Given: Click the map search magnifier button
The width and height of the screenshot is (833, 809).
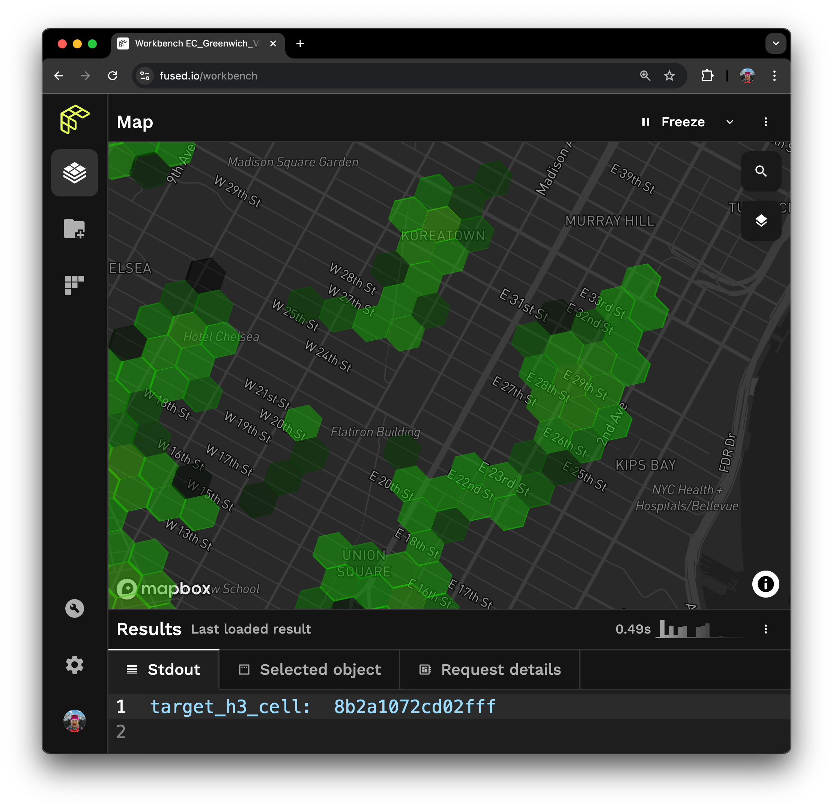Looking at the screenshot, I should [x=761, y=171].
